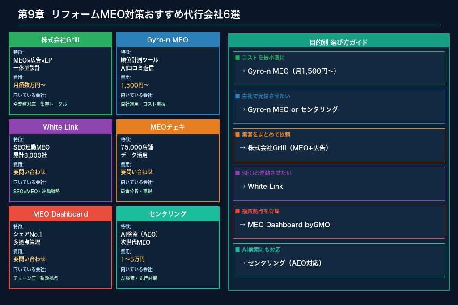Click the text シェアNo.1

tap(28, 234)
